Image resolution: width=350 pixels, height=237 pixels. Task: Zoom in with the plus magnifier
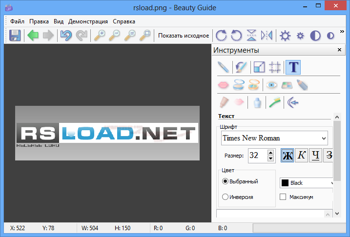tap(100, 36)
